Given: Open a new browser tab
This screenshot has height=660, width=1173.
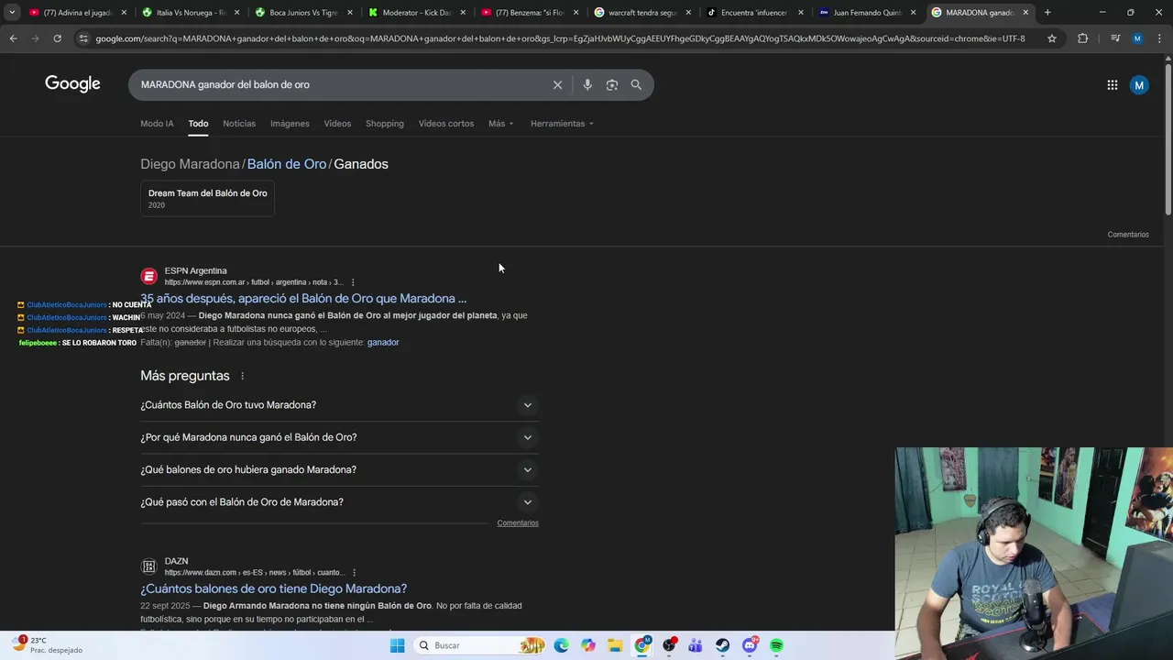Looking at the screenshot, I should point(1047,12).
